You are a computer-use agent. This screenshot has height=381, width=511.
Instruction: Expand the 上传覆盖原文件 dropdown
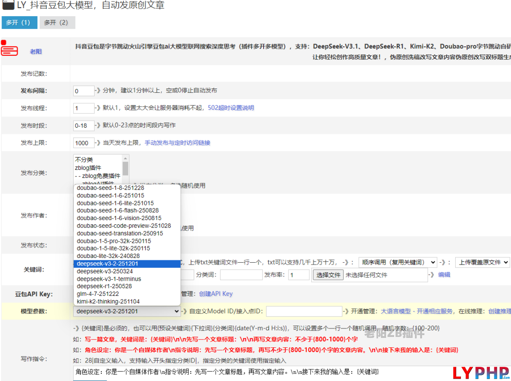click(482, 262)
